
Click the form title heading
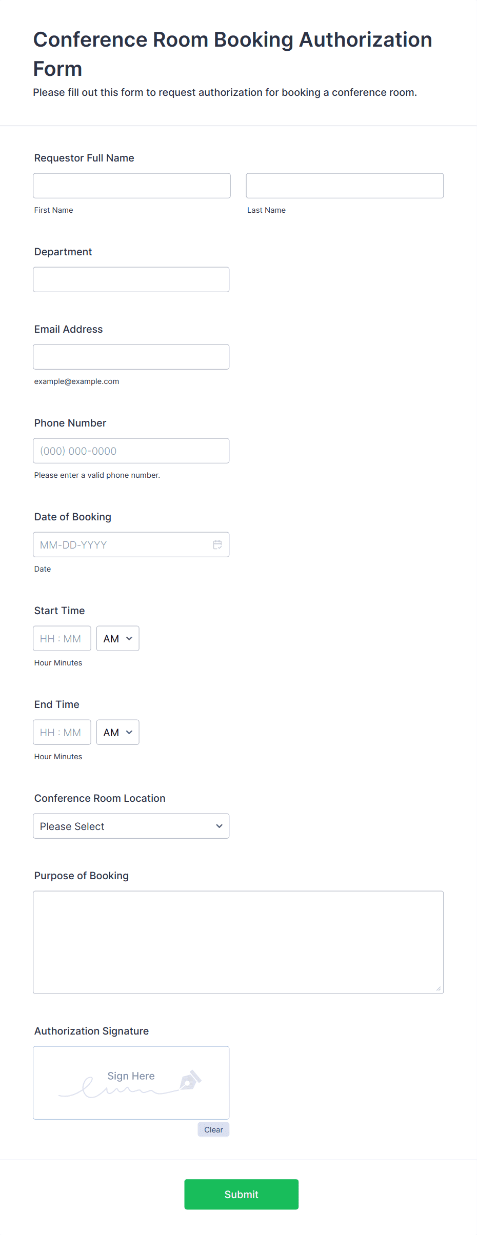coord(232,54)
